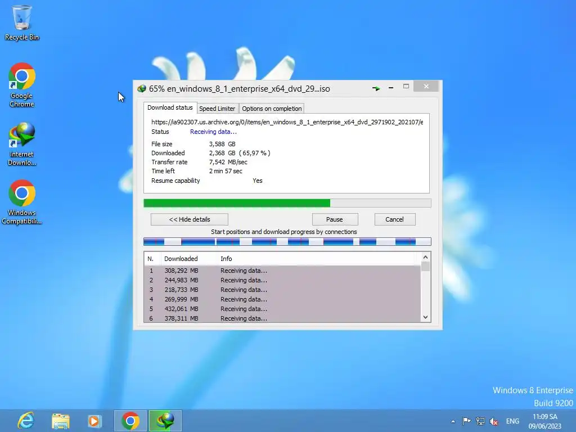This screenshot has width=576, height=432.
Task: Open the Action Center flag icon
Action: coord(466,421)
